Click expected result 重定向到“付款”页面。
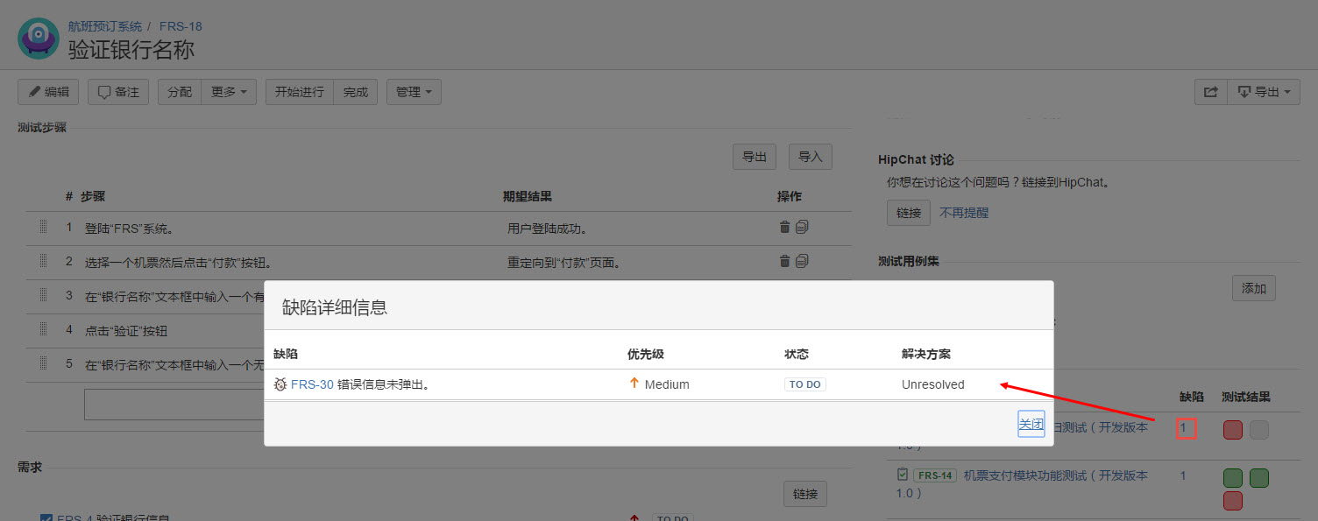Viewport: 1318px width, 521px height. pos(563,263)
